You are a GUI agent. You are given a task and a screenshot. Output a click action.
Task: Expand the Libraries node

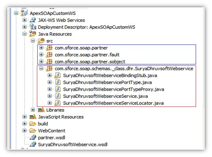[33, 110]
